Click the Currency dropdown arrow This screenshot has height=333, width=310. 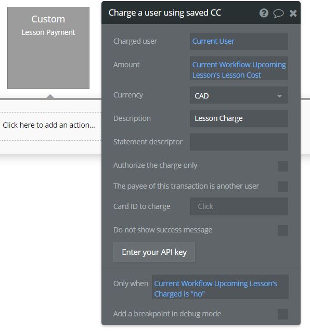(x=279, y=96)
